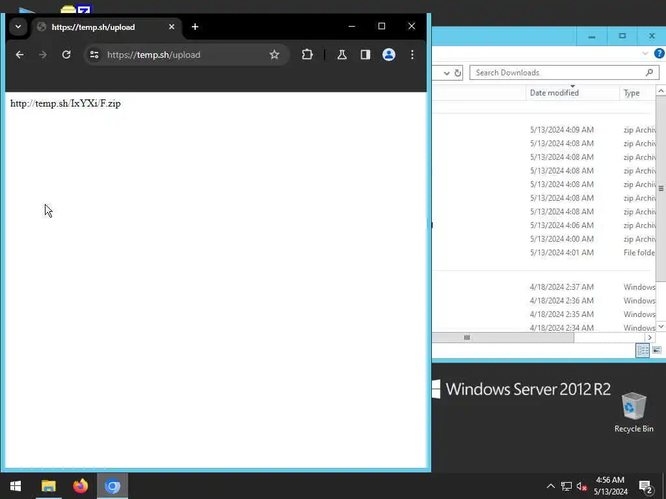Go back in Chrome browser
Image resolution: width=666 pixels, height=499 pixels.
[20, 55]
